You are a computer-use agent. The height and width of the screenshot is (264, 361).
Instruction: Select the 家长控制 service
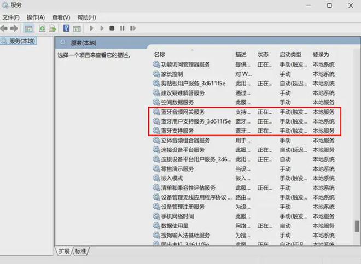coord(244,74)
